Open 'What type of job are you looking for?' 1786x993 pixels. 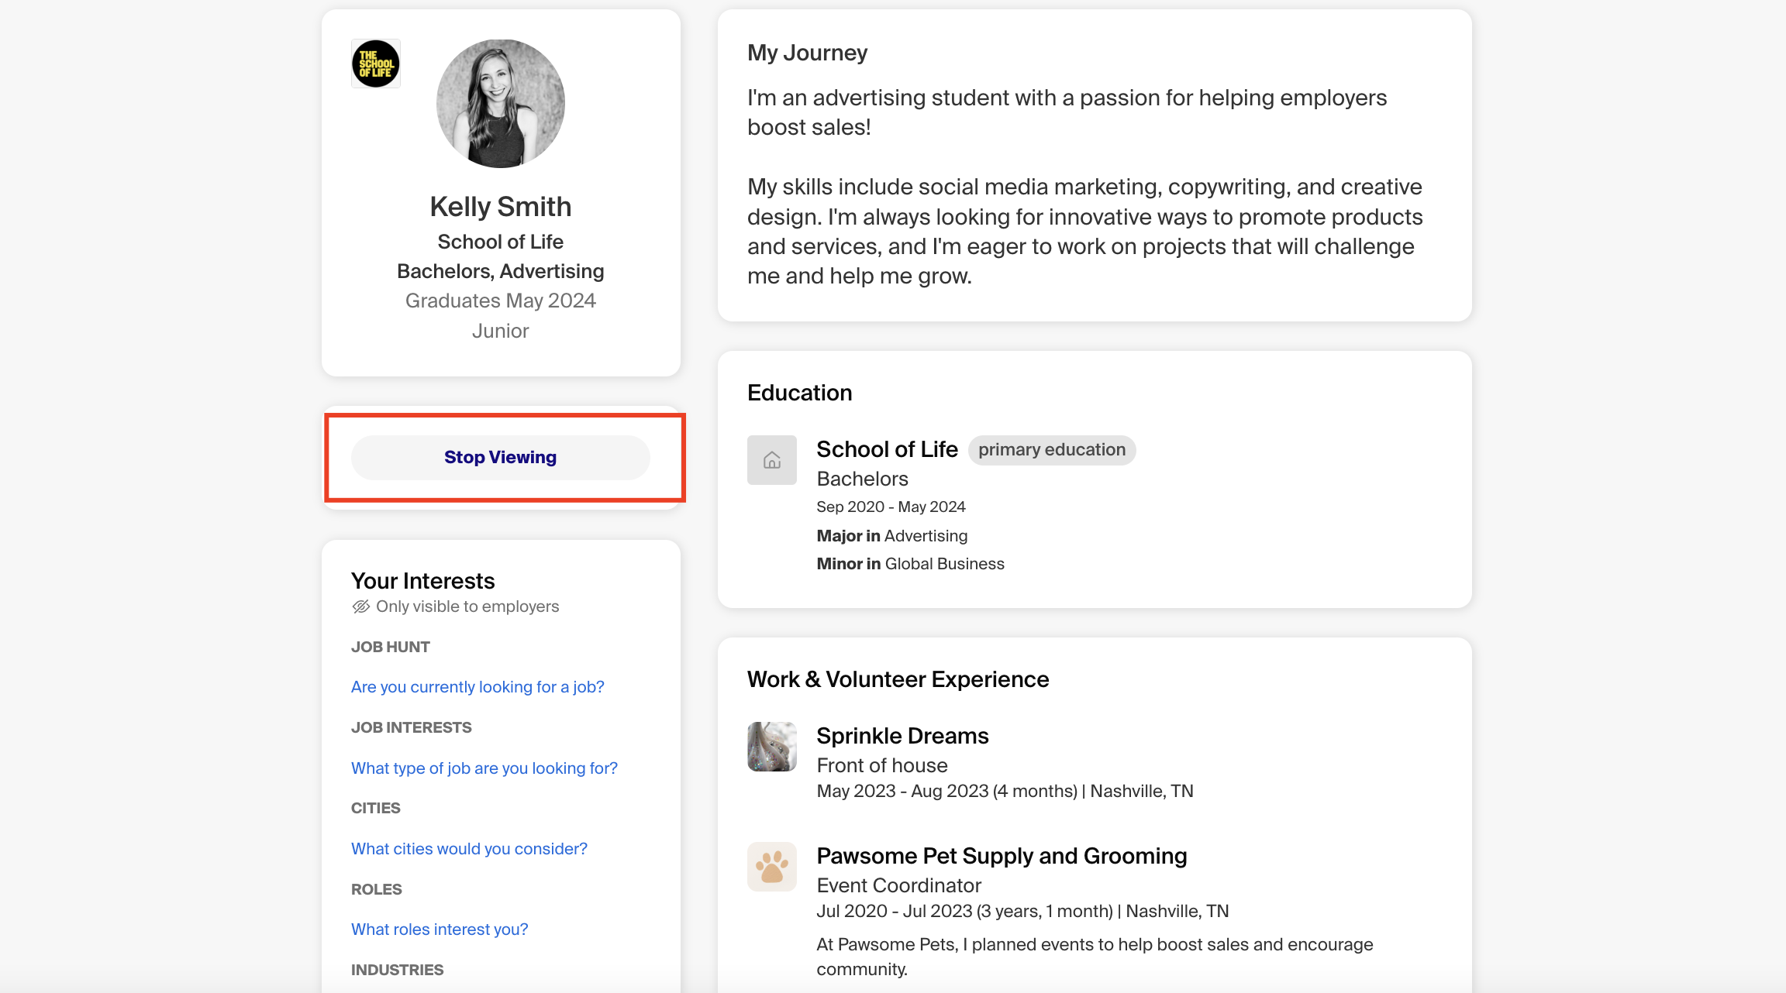pyautogui.click(x=484, y=768)
